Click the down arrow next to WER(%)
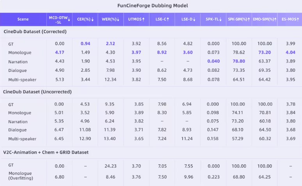Image resolution: width=302 pixels, height=186 pixels. click(x=117, y=19)
